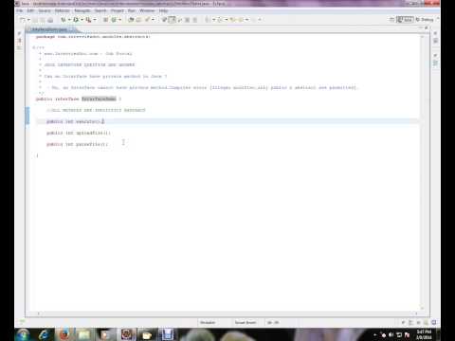The width and height of the screenshot is (455, 341).
Task: Click the highlighted interface name in code
Action: 99,99
